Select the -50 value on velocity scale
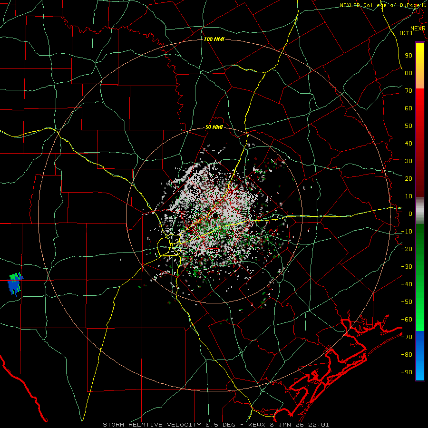428x428 pixels. [407, 302]
